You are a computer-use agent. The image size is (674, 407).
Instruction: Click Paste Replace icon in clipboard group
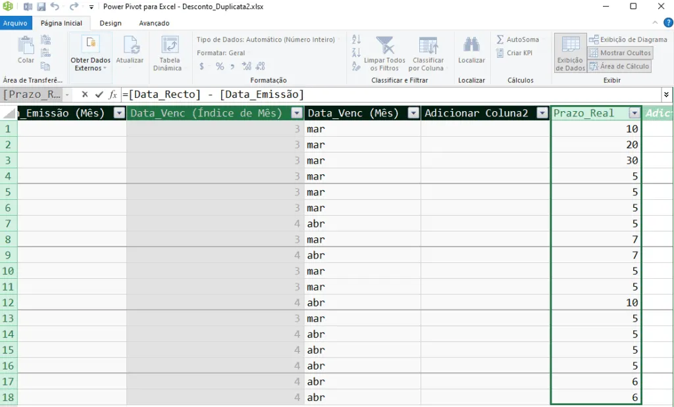pyautogui.click(x=46, y=53)
